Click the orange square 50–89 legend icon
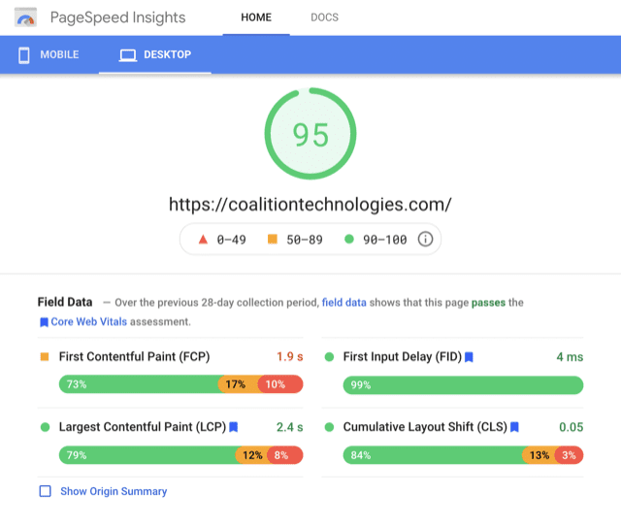This screenshot has height=527, width=621. pos(273,239)
